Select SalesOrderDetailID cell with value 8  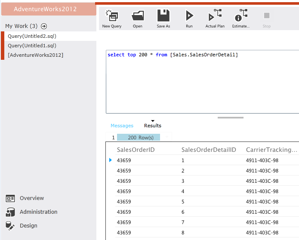183,232
